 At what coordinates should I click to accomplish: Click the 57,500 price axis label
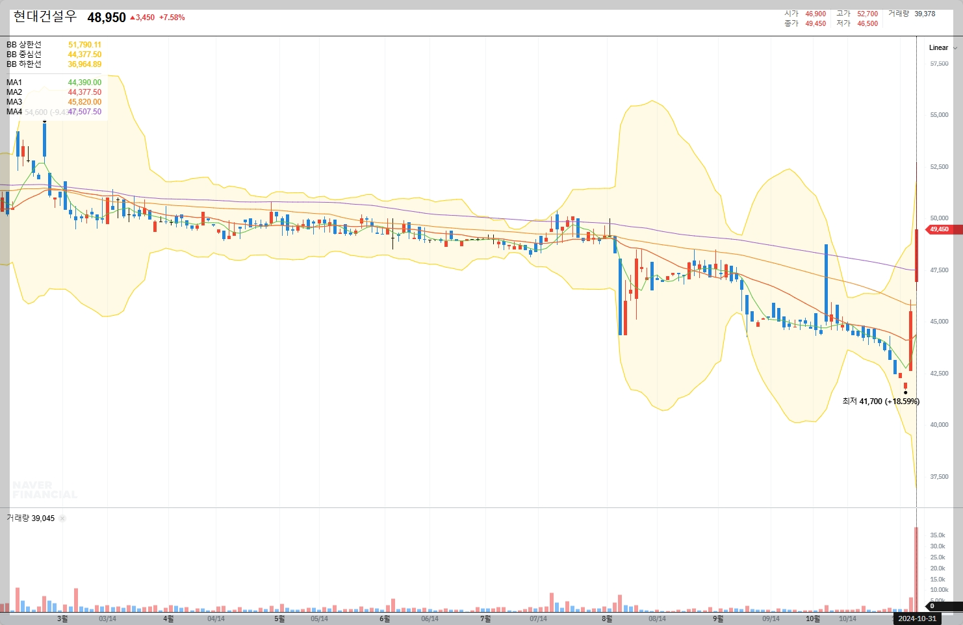tap(939, 64)
